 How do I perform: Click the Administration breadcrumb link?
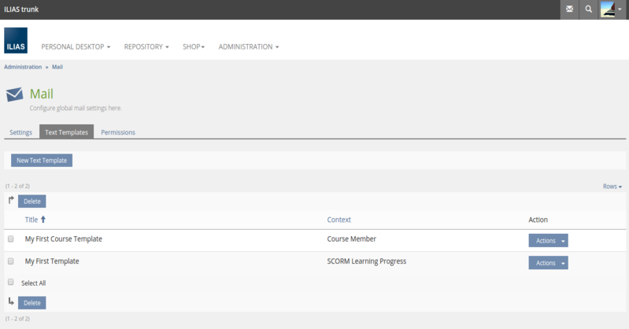(23, 67)
